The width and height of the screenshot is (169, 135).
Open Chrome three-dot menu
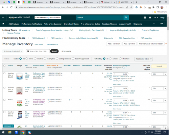pyautogui.click(x=166, y=7)
